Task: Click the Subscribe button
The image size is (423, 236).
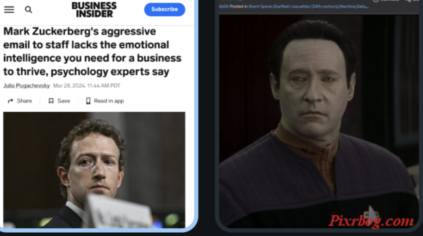Action: [165, 9]
